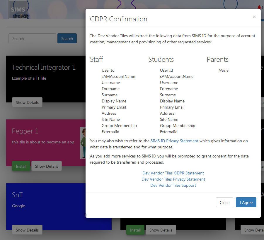The image size is (264, 240).
Task: Dismiss the GDPR dialog with the × icon
Action: click(254, 17)
